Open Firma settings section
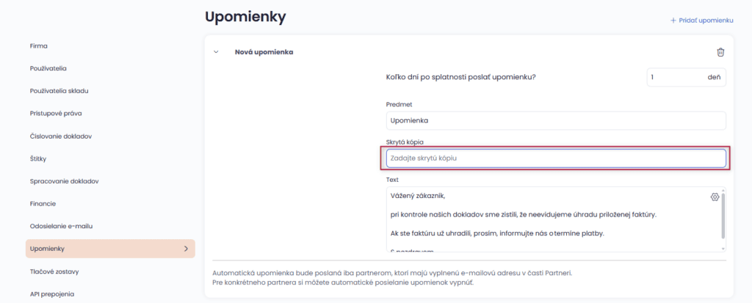Viewport: 752px width, 303px height. pyautogui.click(x=39, y=45)
